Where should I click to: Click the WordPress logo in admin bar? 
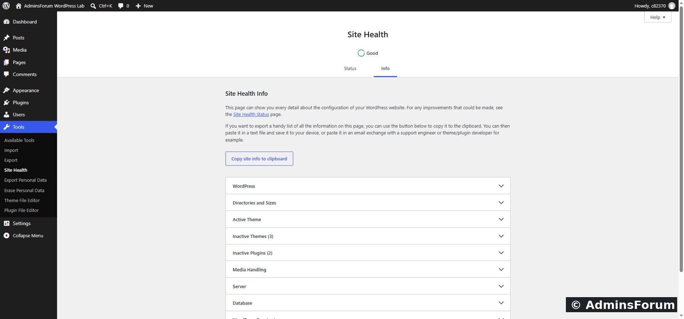6,6
